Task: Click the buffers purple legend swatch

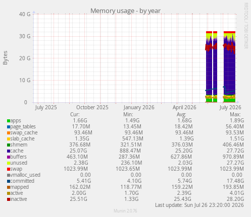Action: (x=9, y=157)
